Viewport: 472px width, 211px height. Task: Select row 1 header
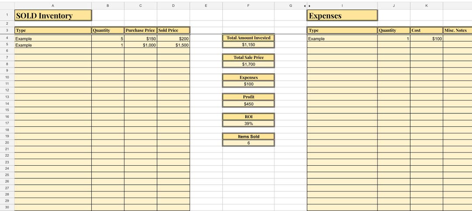[7, 15]
